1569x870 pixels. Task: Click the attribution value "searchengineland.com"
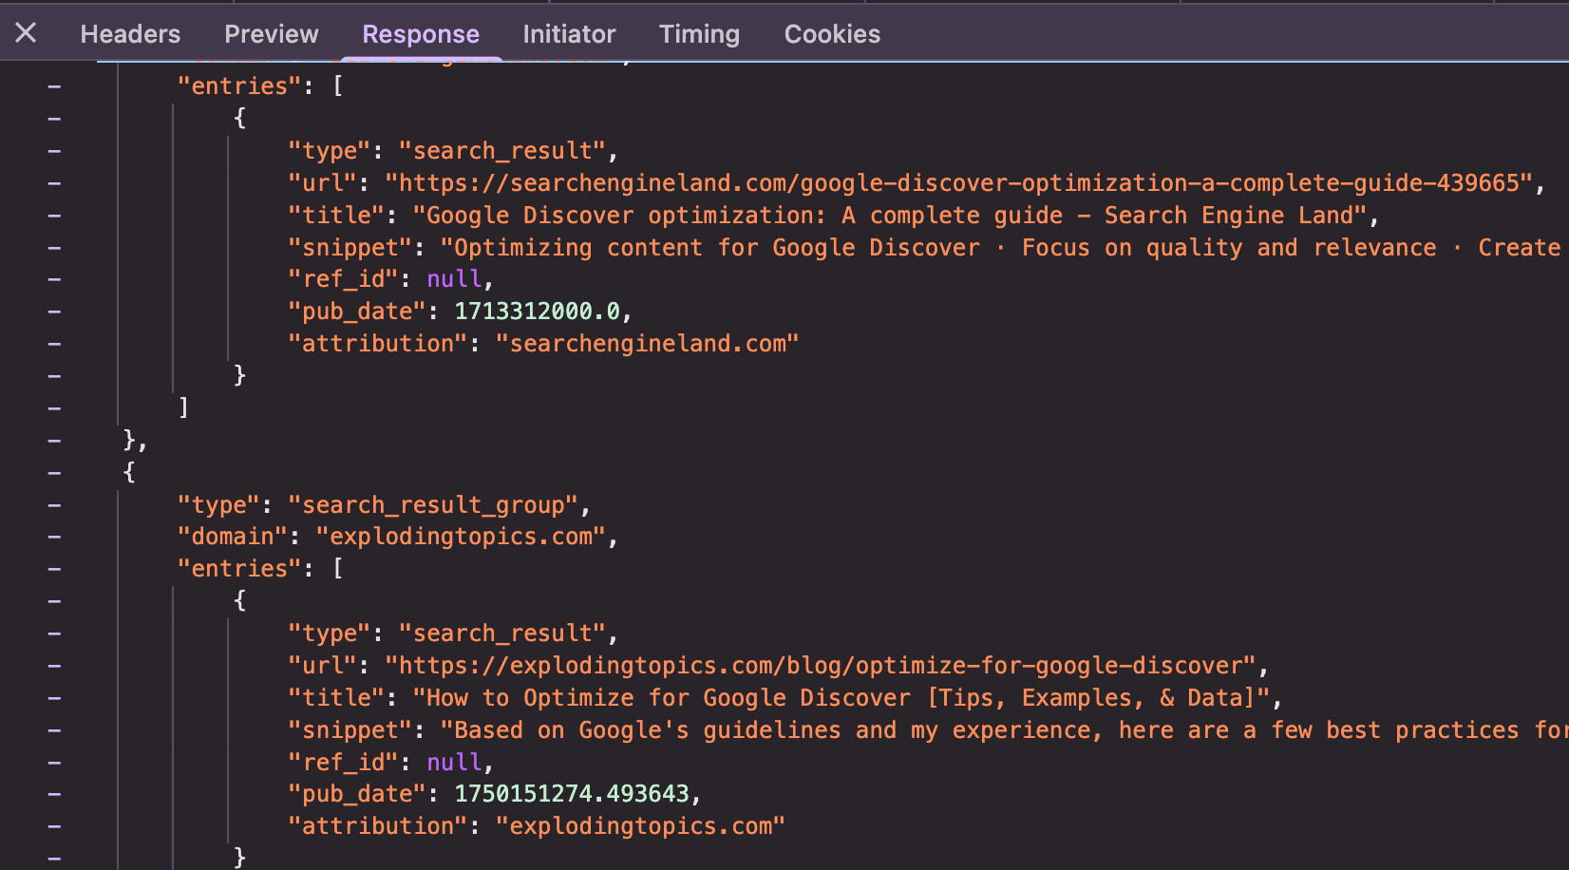click(x=647, y=344)
